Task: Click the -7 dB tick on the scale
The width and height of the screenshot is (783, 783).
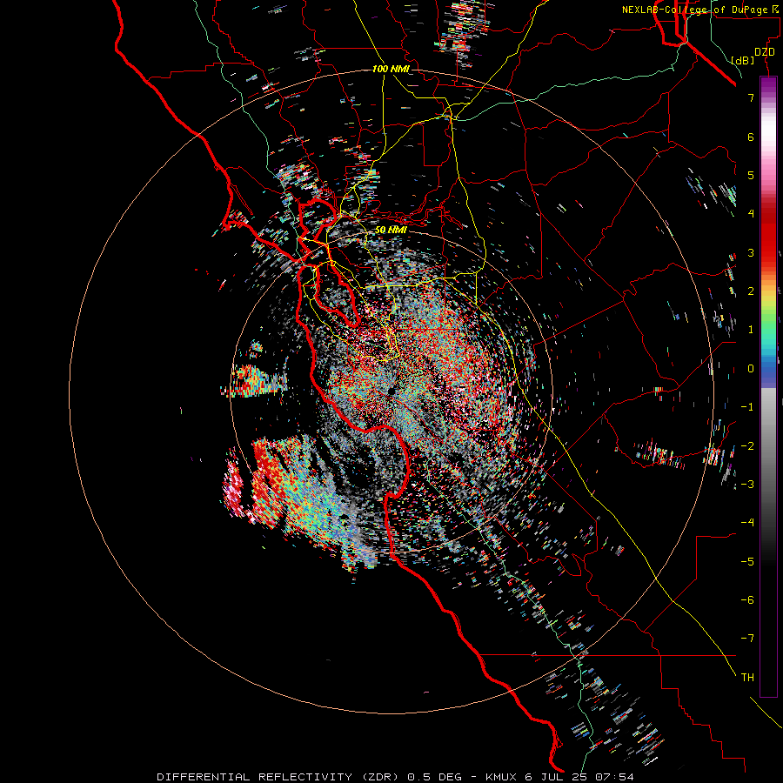Action: [x=747, y=639]
